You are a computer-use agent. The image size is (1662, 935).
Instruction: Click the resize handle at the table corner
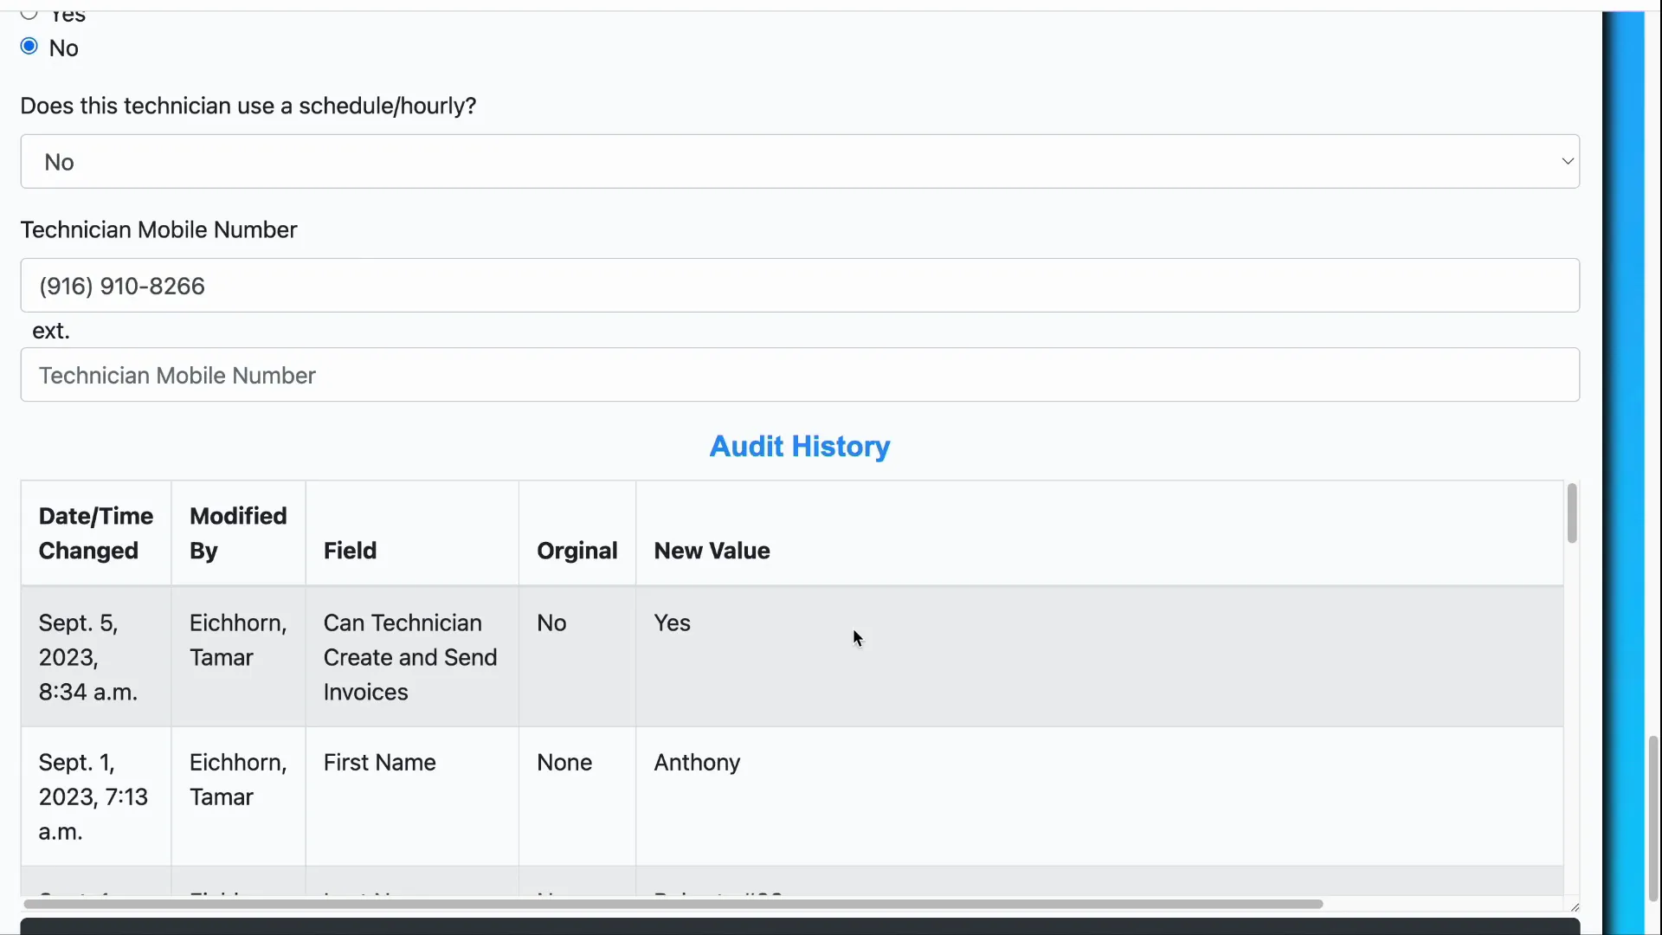pyautogui.click(x=1575, y=906)
